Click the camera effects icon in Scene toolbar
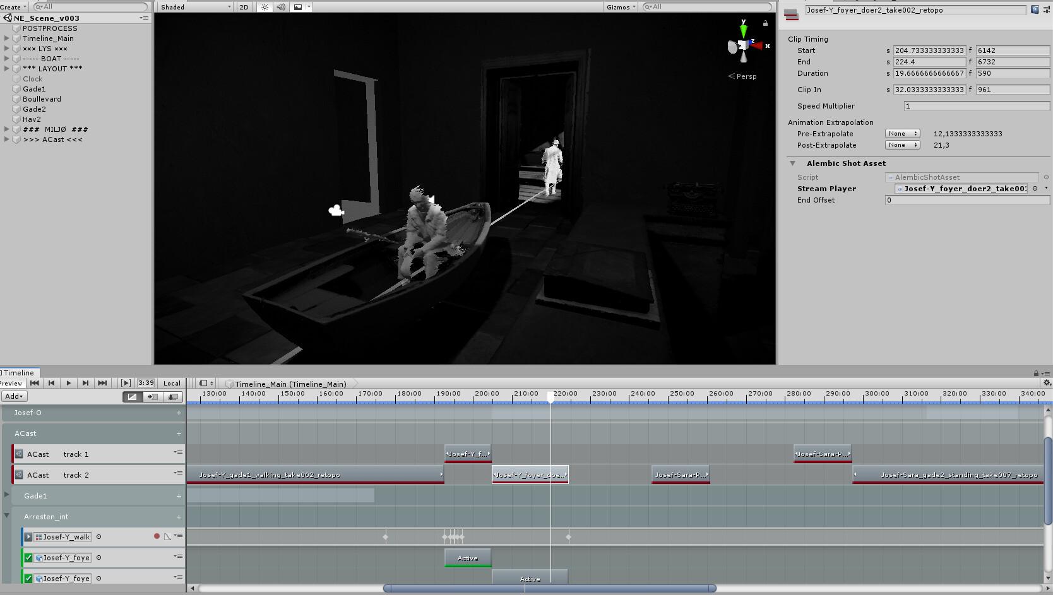This screenshot has width=1053, height=595. (x=297, y=7)
